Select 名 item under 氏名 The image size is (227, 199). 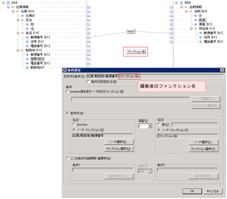32,29
